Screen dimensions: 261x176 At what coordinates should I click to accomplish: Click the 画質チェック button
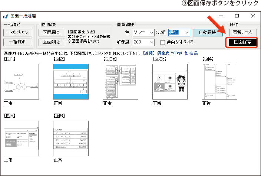click(242, 32)
